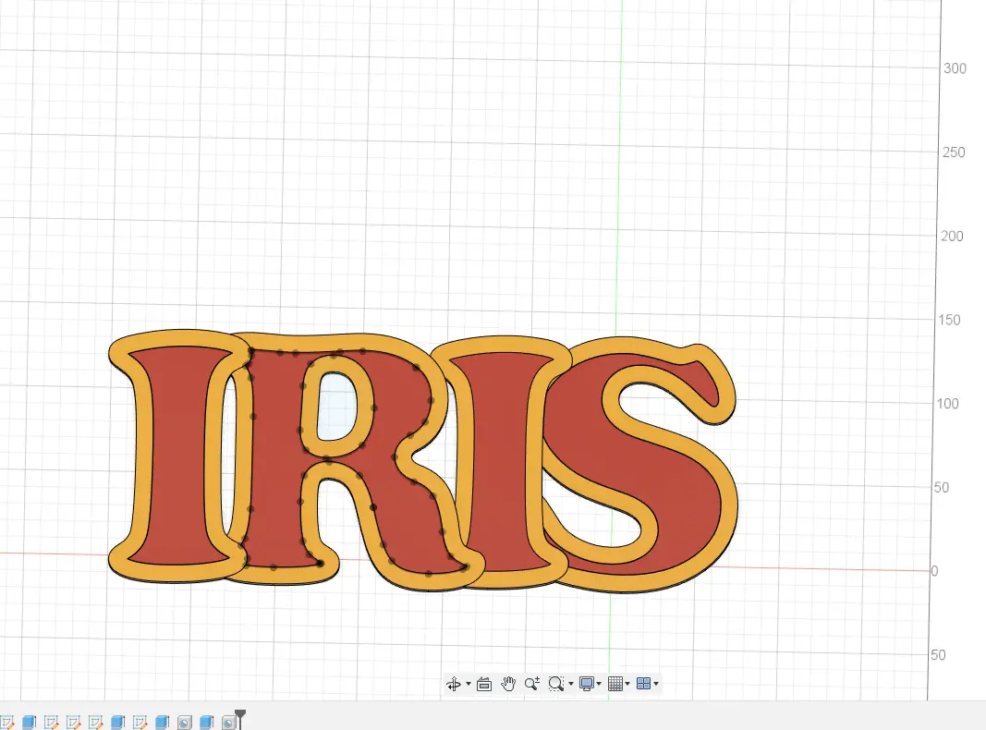Select the third Extrude feature in timeline
986x730 pixels.
click(x=163, y=722)
